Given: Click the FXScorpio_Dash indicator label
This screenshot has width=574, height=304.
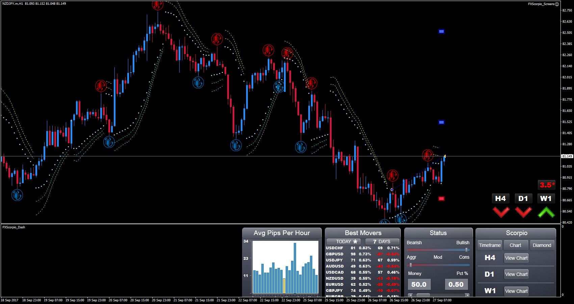Looking at the screenshot, I should click(x=14, y=227).
